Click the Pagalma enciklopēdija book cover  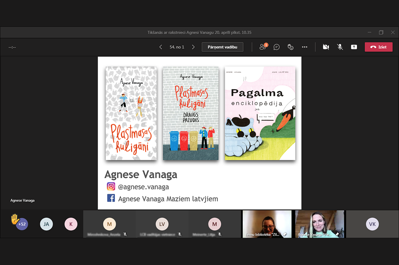coord(260,113)
